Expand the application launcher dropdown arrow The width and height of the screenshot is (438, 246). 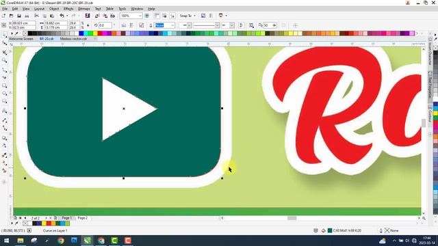click(227, 16)
